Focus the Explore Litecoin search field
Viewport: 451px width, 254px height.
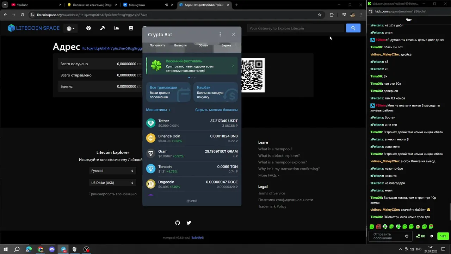[x=295, y=28]
